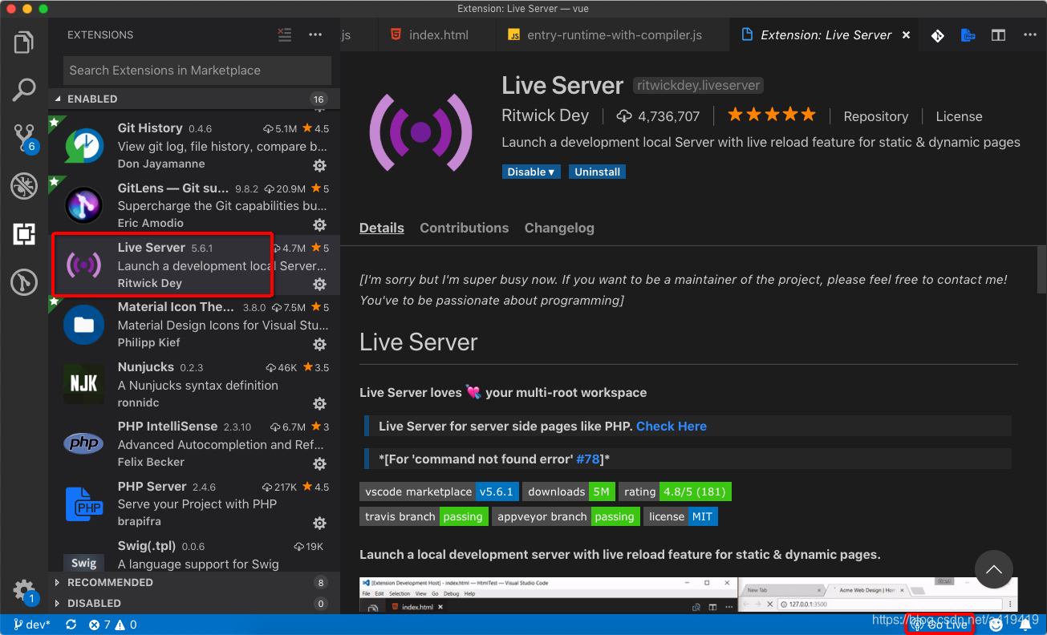1047x635 pixels.
Task: Select the Extensions view icon
Action: [24, 234]
